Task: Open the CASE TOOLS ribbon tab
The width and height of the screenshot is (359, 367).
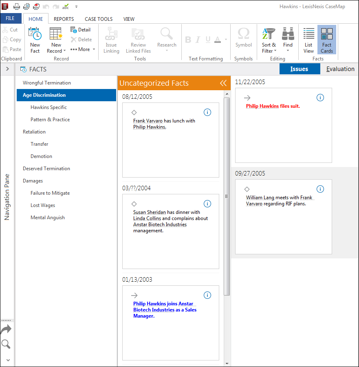Action: pos(99,19)
